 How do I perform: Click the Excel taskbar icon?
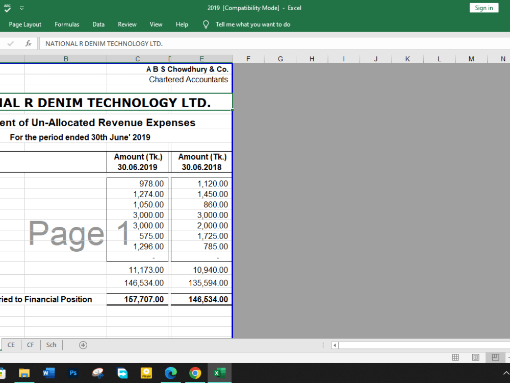(219, 373)
